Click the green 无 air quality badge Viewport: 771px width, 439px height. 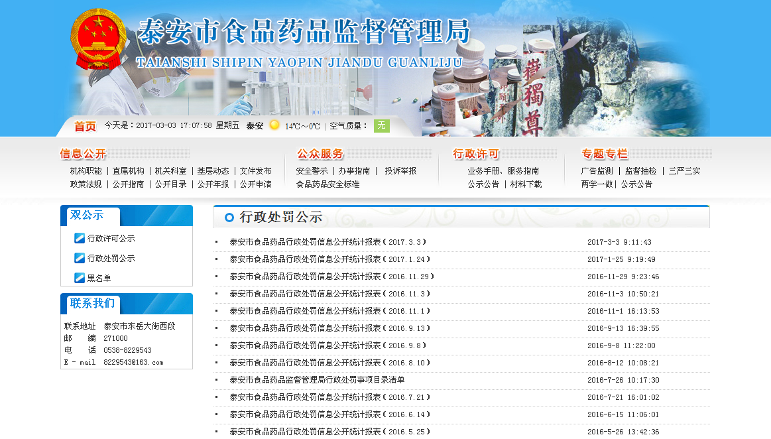[381, 125]
